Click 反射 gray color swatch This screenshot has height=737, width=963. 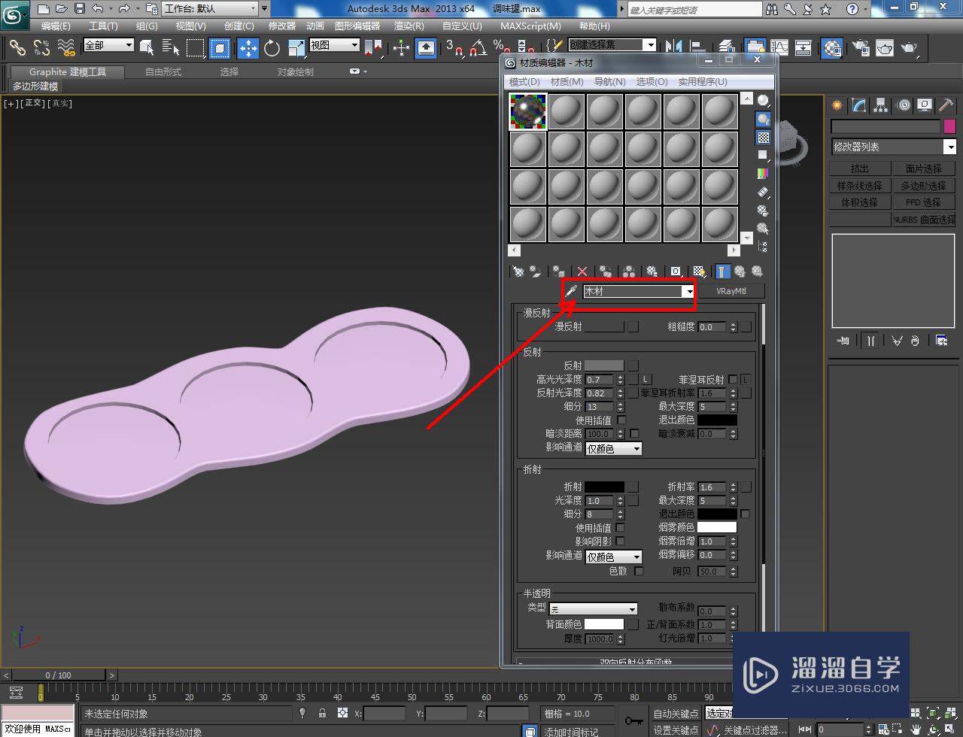[x=604, y=365]
